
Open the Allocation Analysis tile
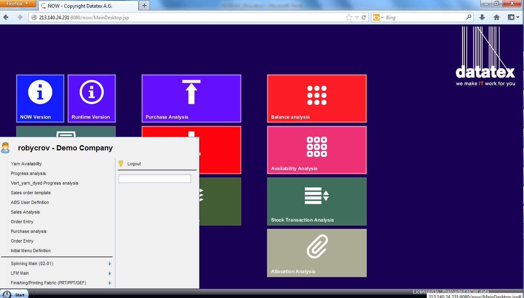[316, 253]
